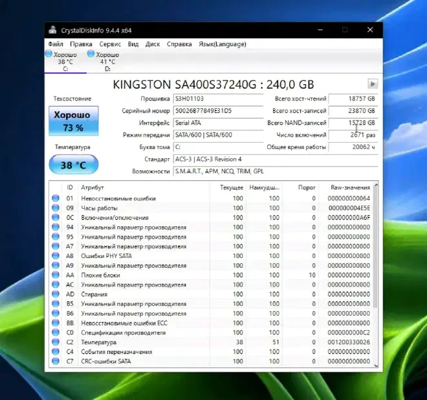Click the Атрибут column header
This screenshot has width=427, height=400.
tap(144, 187)
